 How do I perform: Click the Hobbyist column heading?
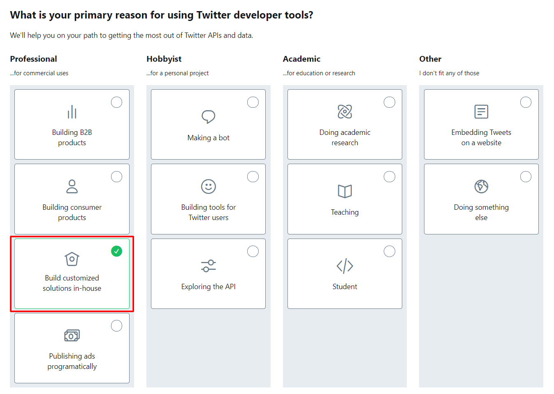coord(164,59)
